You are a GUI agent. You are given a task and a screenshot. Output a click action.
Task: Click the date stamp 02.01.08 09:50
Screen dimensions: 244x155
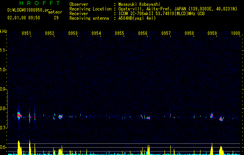tap(24, 18)
